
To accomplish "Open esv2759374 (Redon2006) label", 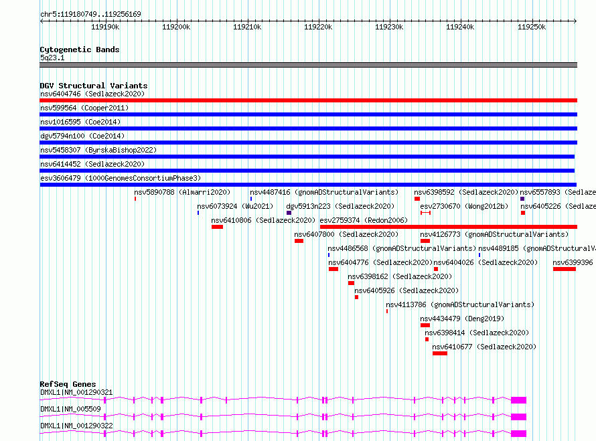I will click(x=364, y=220).
